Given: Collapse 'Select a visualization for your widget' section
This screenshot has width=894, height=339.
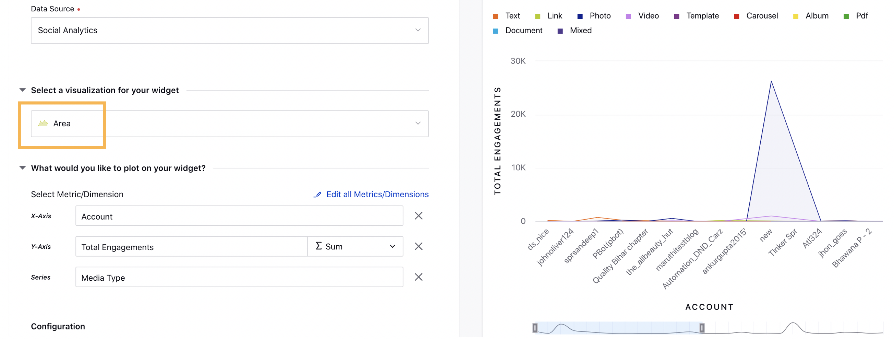Looking at the screenshot, I should point(23,90).
